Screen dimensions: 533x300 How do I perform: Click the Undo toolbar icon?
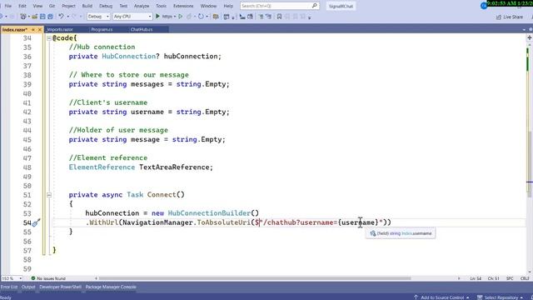click(x=61, y=17)
